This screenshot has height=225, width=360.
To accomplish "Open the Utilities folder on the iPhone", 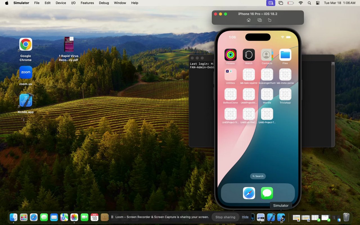I will pyautogui.click(x=230, y=75).
